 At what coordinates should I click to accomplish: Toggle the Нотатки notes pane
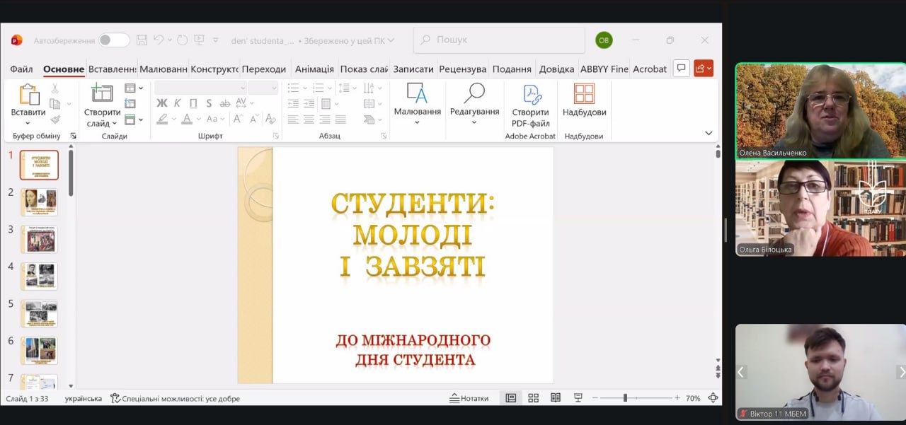click(469, 398)
